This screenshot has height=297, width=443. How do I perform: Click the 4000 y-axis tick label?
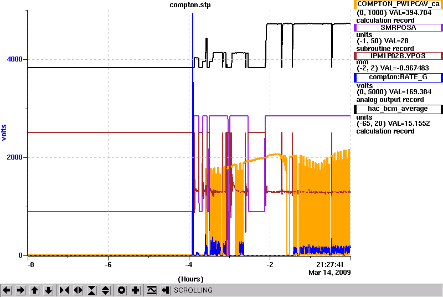[x=14, y=59]
